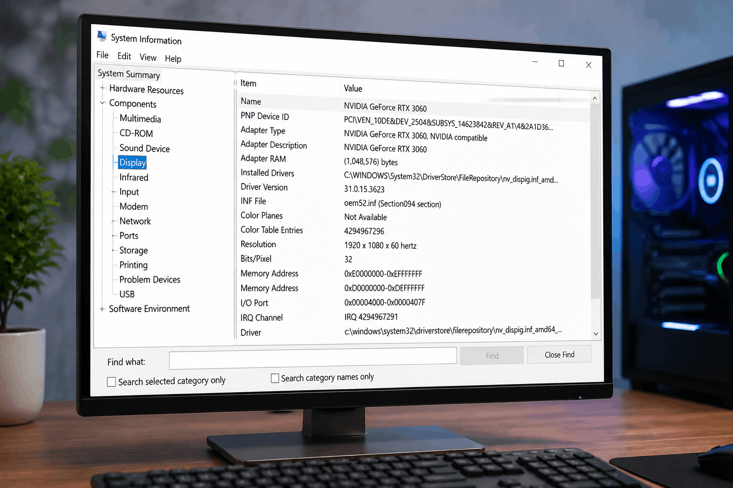The width and height of the screenshot is (733, 488).
Task: Click the Not Available value
Action: [x=366, y=217]
